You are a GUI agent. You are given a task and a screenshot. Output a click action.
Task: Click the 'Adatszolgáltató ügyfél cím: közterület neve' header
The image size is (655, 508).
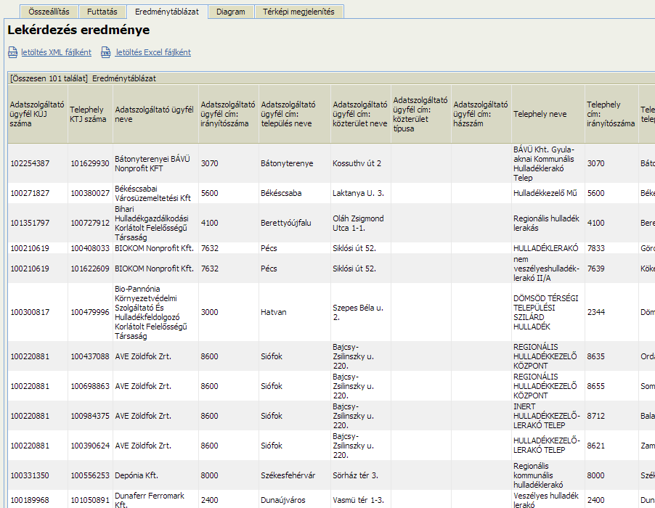360,114
